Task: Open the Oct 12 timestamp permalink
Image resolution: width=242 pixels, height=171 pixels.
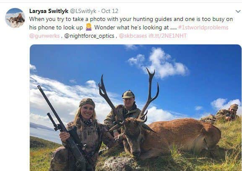Action: click(x=110, y=11)
